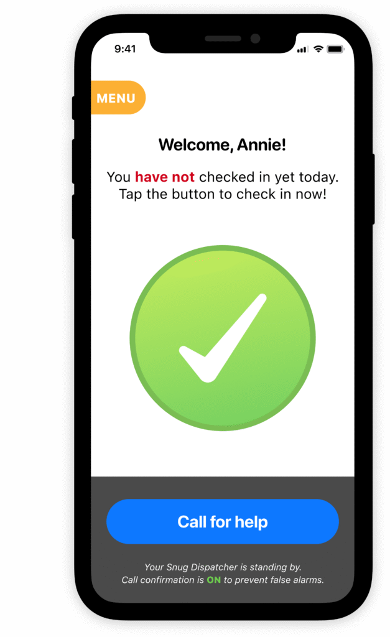Click the red "have not" status text
Screen dimensions: 390x637
[x=165, y=177]
